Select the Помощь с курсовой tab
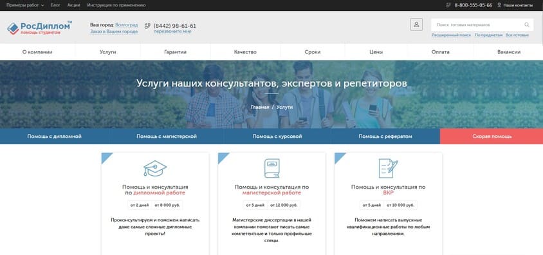This screenshot has height=255, width=543. 277,136
